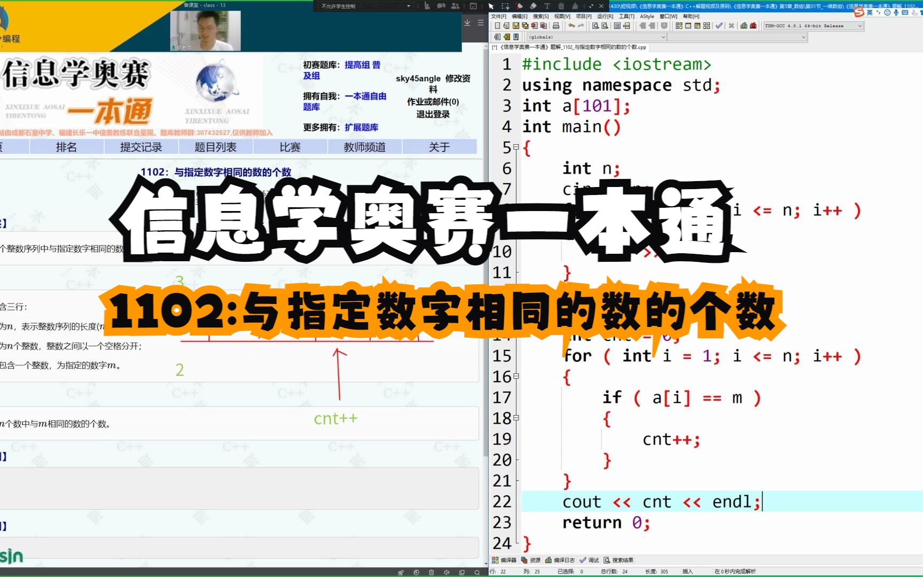Open the (globals) scope dropdown
The width and height of the screenshot is (923, 577).
coord(597,37)
